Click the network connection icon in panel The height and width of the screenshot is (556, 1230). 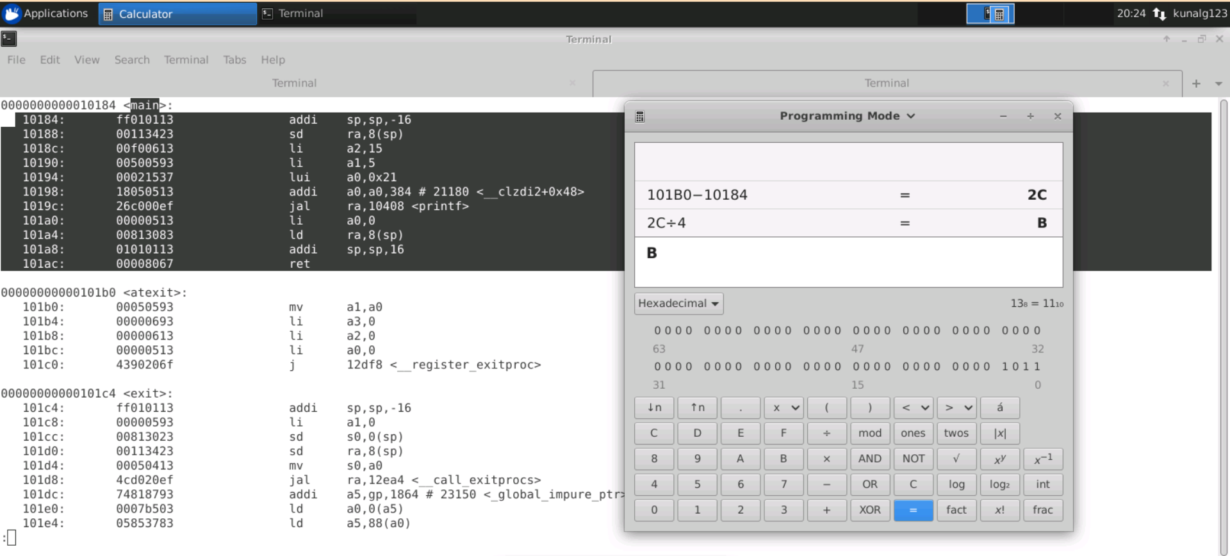1159,13
